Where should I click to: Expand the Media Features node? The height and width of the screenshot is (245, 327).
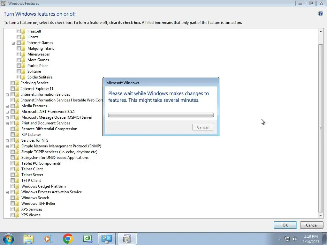pyautogui.click(x=7, y=106)
